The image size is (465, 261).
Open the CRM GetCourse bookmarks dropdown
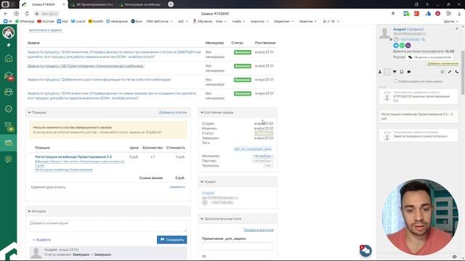[159, 21]
